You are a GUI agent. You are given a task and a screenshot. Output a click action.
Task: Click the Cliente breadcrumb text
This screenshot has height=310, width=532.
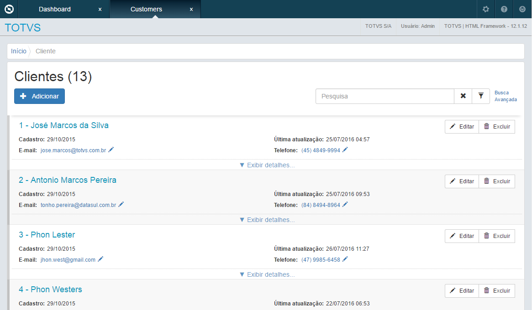point(46,51)
